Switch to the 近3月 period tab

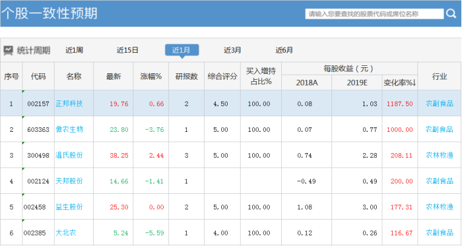pos(232,50)
